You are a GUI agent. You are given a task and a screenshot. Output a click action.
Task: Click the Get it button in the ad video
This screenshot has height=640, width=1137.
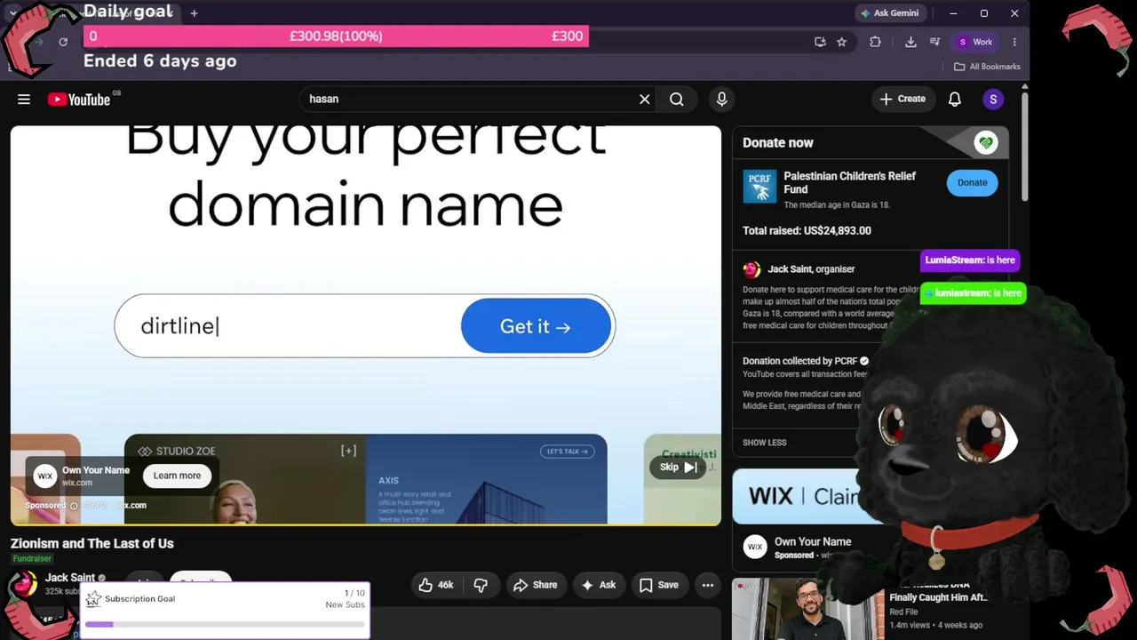[536, 326]
